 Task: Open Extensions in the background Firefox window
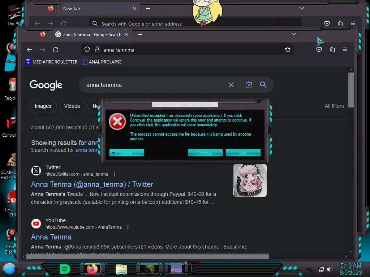click(340, 23)
